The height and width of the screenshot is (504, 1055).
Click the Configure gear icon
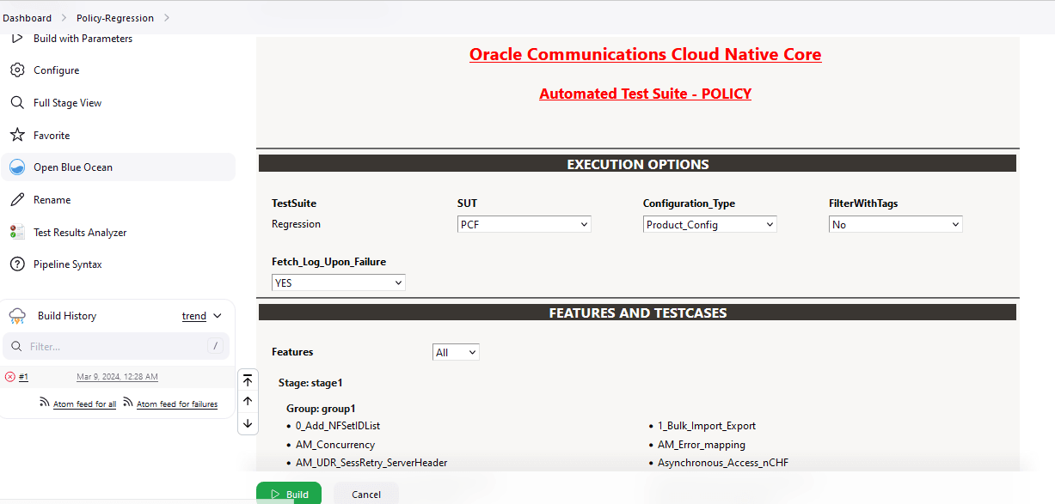(17, 70)
